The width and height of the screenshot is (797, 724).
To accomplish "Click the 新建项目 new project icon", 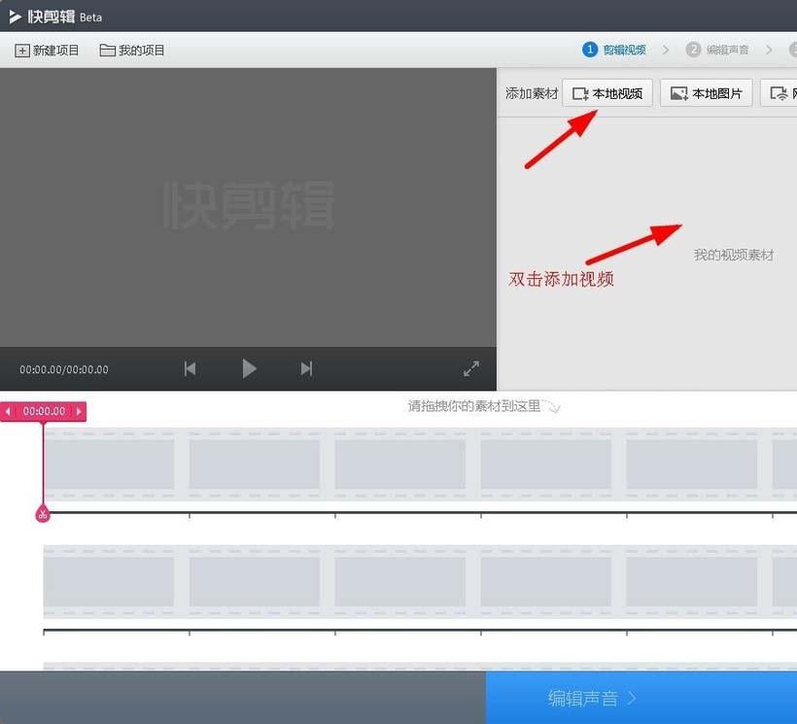I will coord(21,49).
